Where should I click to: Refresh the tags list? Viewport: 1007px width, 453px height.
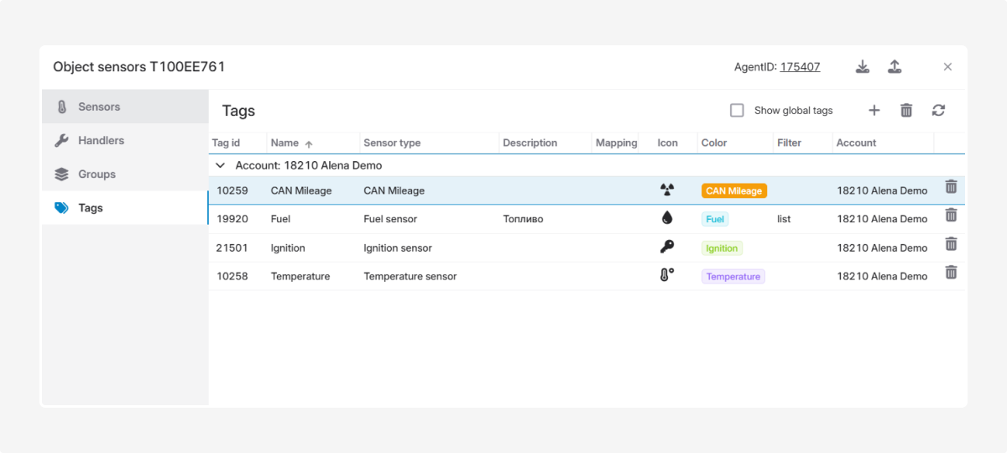(938, 111)
